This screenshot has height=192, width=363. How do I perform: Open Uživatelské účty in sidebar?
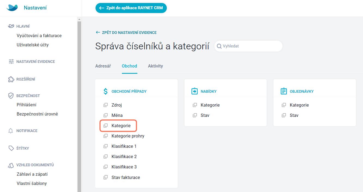(x=33, y=45)
